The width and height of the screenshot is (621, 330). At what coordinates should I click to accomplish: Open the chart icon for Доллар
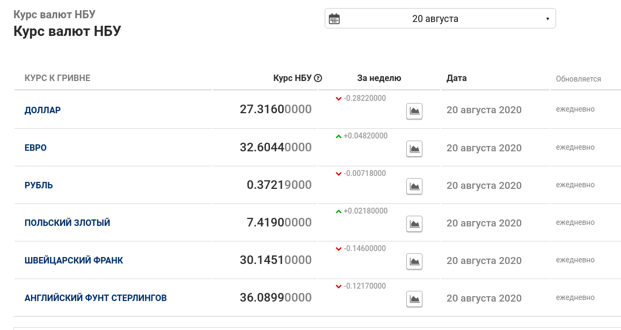coord(414,111)
